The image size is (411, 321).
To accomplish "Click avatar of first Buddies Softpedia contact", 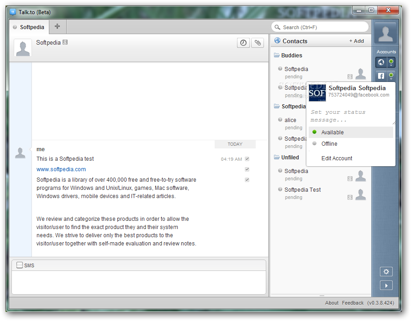I will 361,74.
